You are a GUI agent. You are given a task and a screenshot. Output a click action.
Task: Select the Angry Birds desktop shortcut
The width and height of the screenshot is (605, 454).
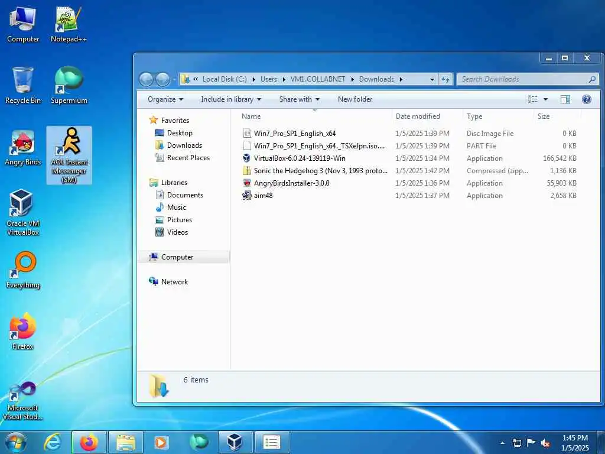point(23,148)
